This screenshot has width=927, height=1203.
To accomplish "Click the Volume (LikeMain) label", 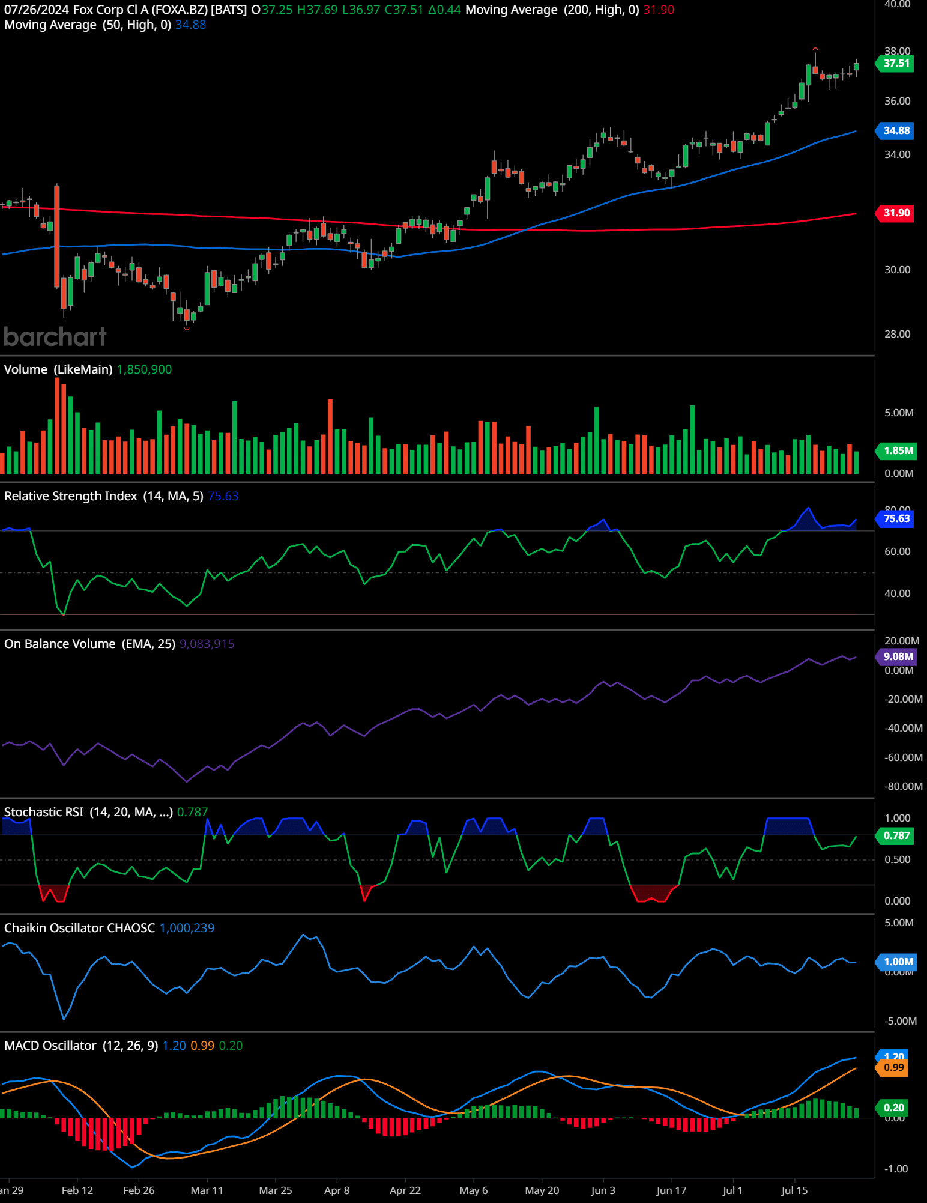I will (58, 369).
